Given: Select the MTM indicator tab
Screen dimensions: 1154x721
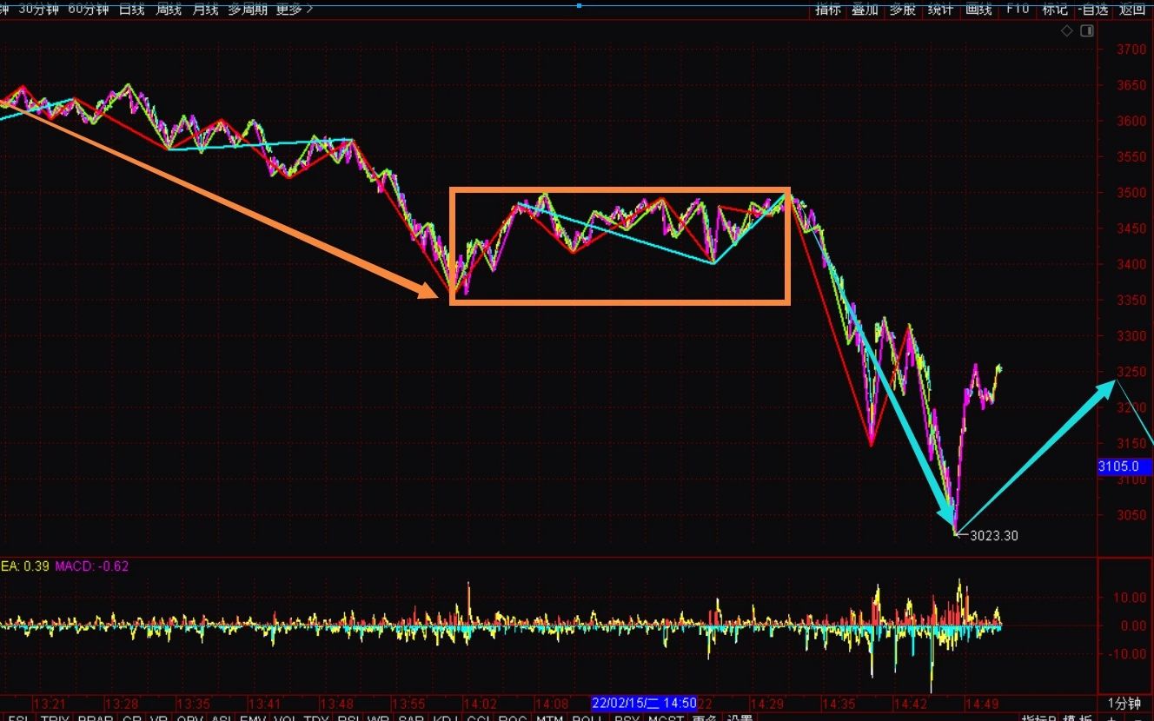Looking at the screenshot, I should [x=549, y=718].
